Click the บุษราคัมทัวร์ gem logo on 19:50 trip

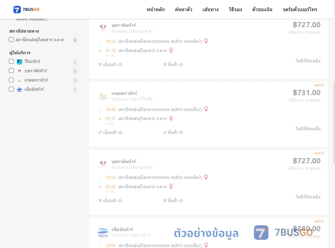[103, 164]
